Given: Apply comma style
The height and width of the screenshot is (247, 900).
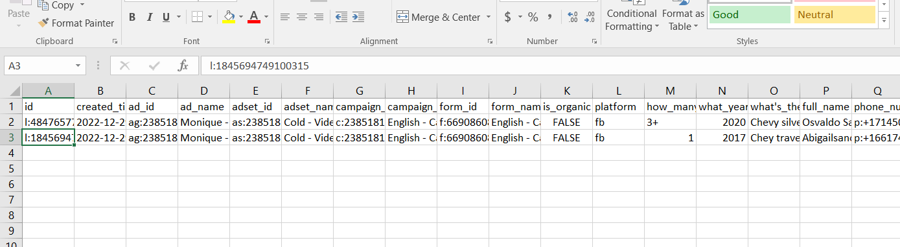Looking at the screenshot, I should (550, 17).
